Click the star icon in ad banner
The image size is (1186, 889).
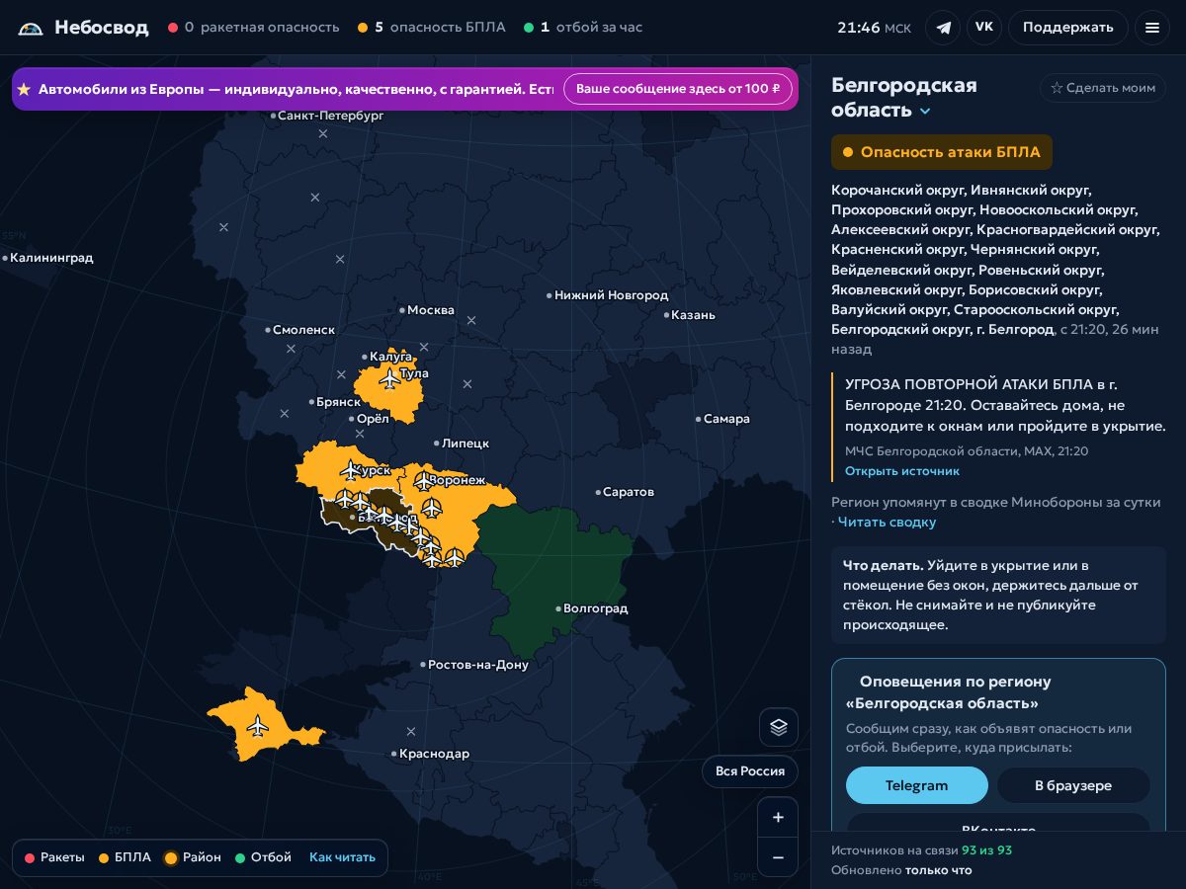point(25,89)
